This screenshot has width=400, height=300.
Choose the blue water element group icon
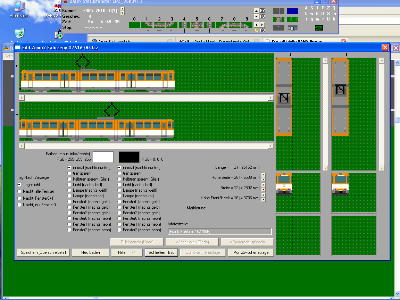pos(293,11)
